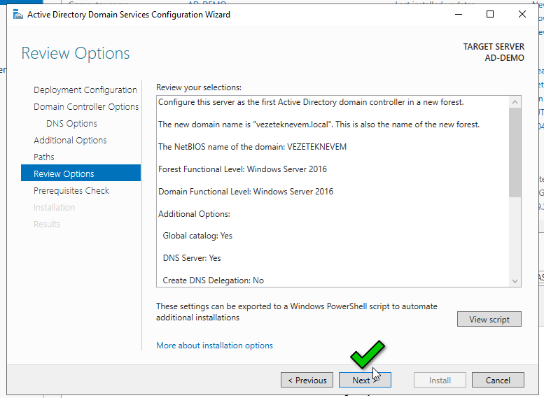Image resolution: width=544 pixels, height=398 pixels.
Task: Select the Review Options step
Action: [x=64, y=173]
